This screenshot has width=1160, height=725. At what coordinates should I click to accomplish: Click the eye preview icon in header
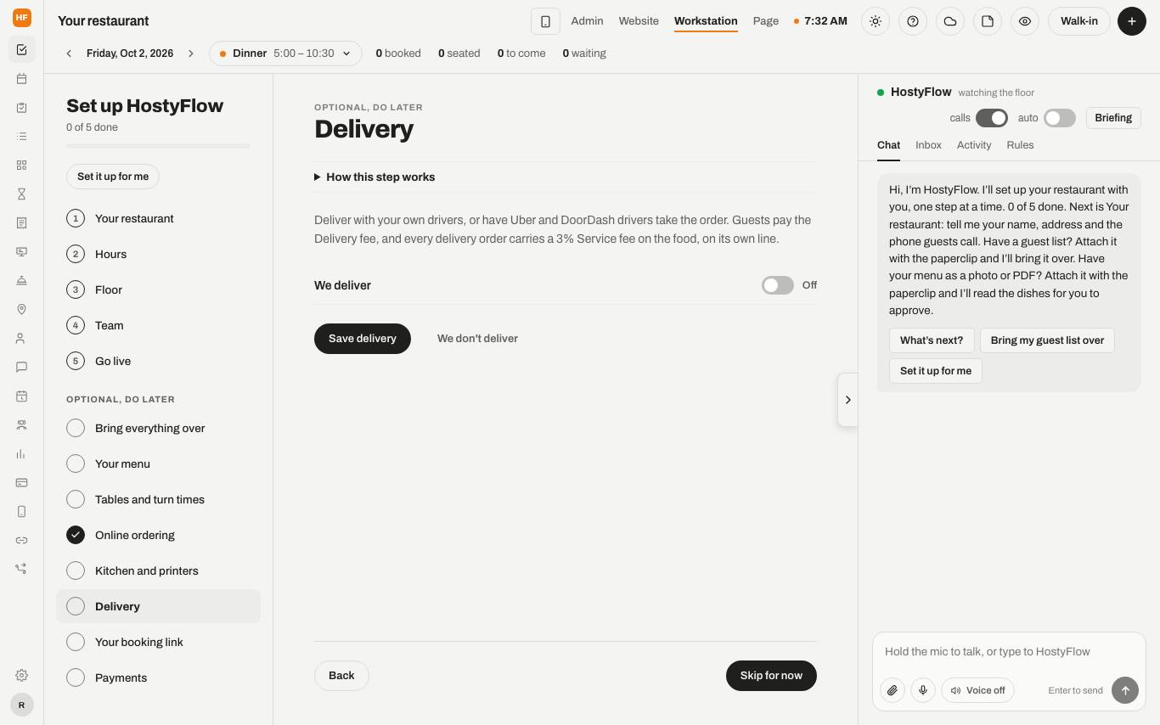[1025, 21]
